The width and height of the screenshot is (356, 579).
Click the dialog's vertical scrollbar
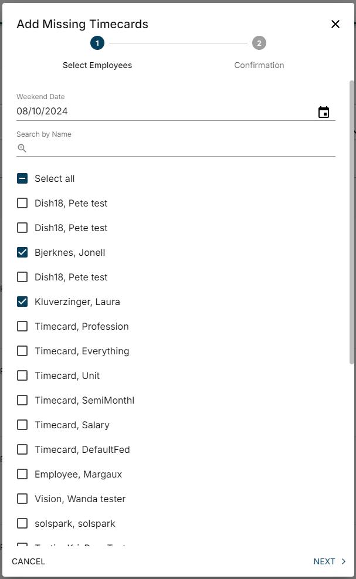pyautogui.click(x=352, y=223)
